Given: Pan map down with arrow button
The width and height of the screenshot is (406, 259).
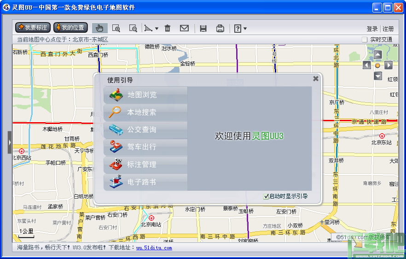Looking at the screenshot, I should pos(378,76).
